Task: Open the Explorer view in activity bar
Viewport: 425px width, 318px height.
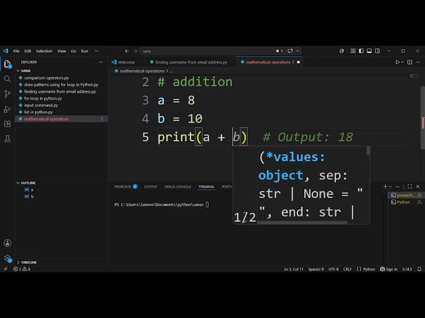Action: (x=7, y=65)
